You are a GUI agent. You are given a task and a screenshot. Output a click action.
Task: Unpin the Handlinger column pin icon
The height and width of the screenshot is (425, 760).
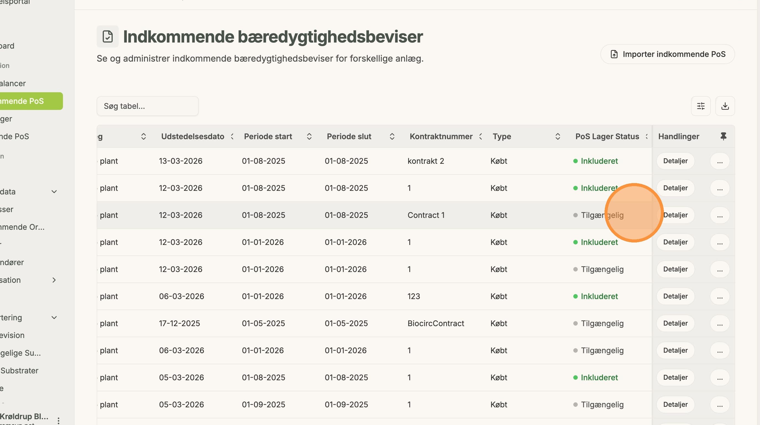(723, 136)
